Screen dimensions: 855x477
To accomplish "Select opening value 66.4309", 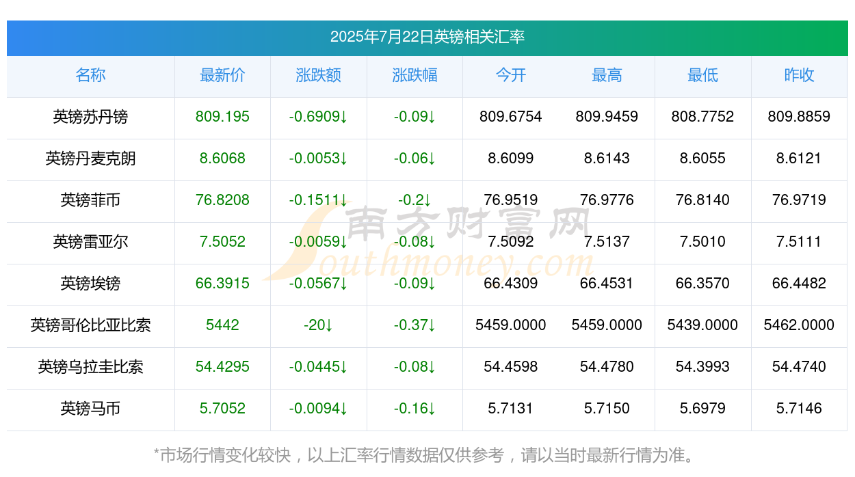I will point(511,284).
